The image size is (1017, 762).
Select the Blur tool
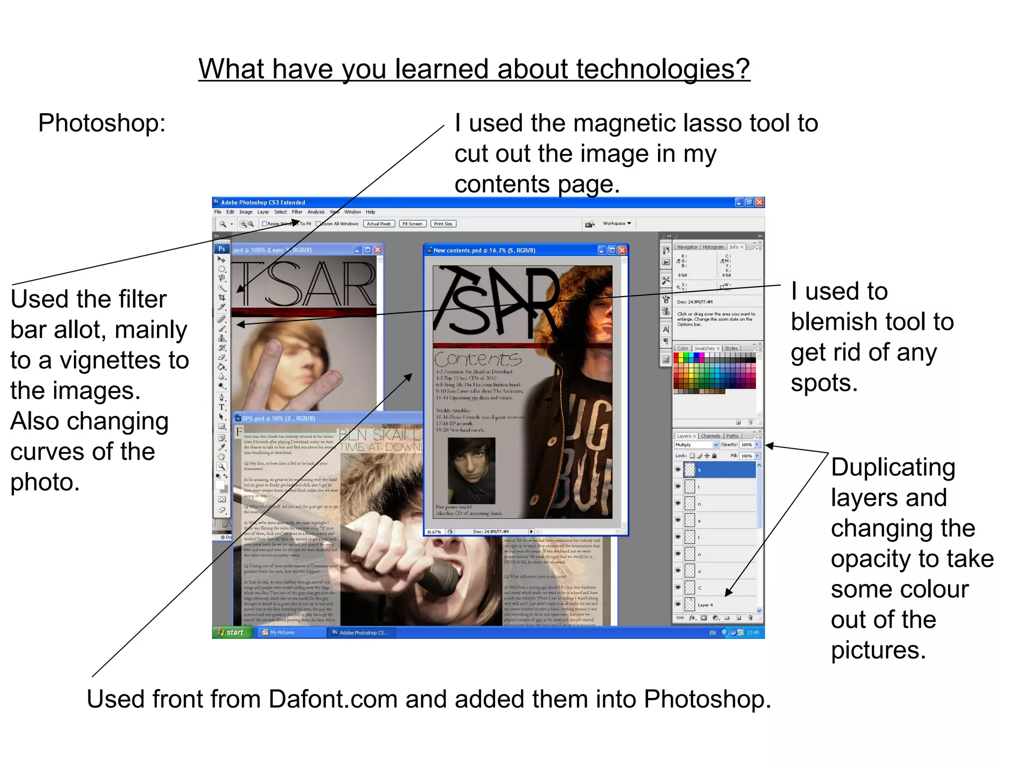click(x=221, y=377)
